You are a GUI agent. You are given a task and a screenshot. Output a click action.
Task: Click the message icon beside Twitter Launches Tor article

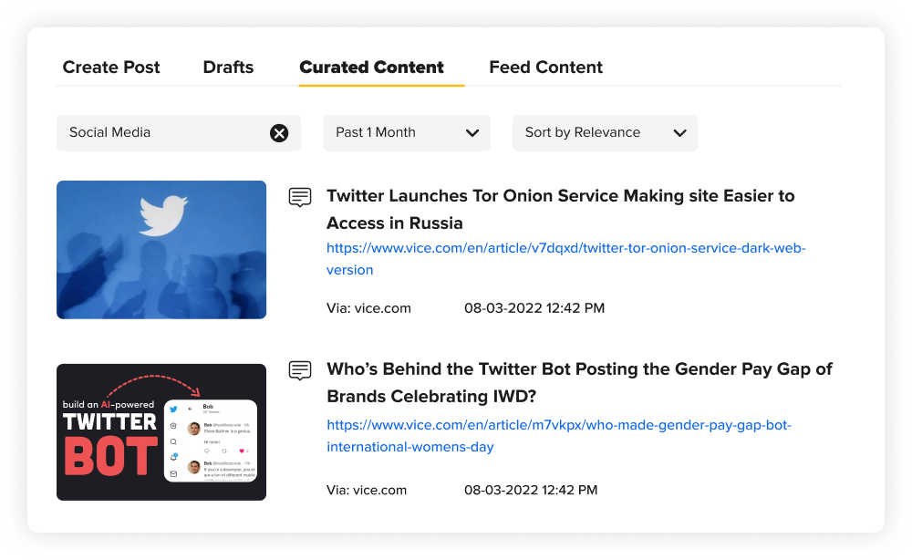pyautogui.click(x=300, y=198)
